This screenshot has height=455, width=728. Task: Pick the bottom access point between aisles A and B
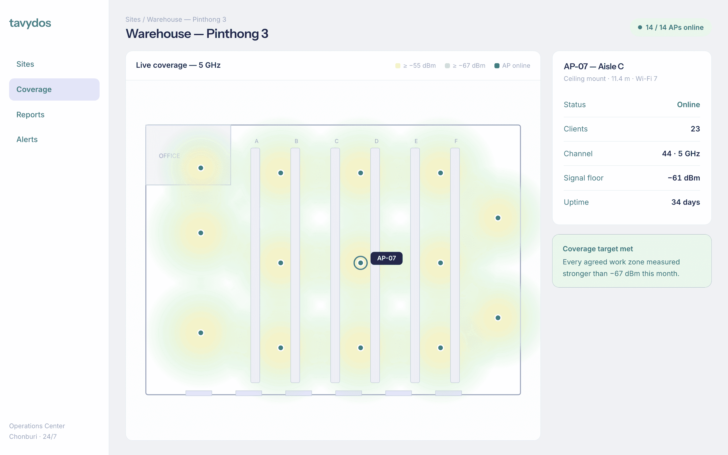(281, 348)
